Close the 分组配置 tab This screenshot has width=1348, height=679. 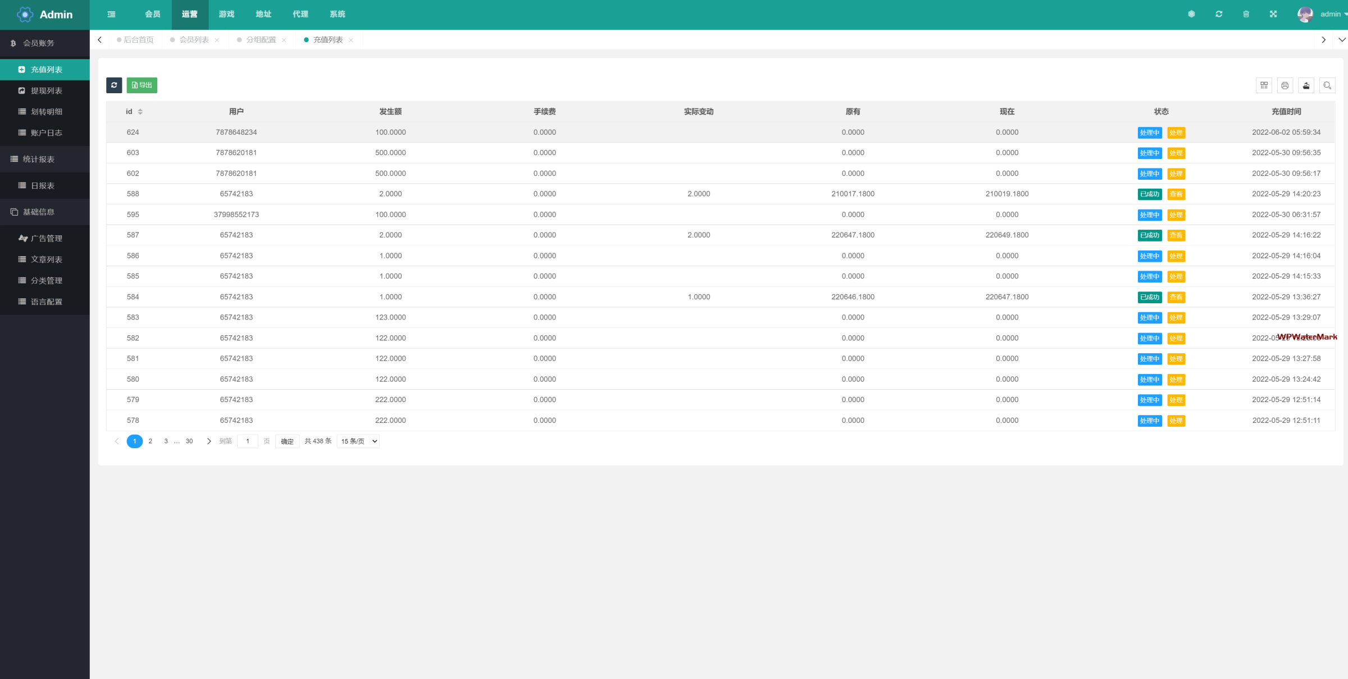284,40
